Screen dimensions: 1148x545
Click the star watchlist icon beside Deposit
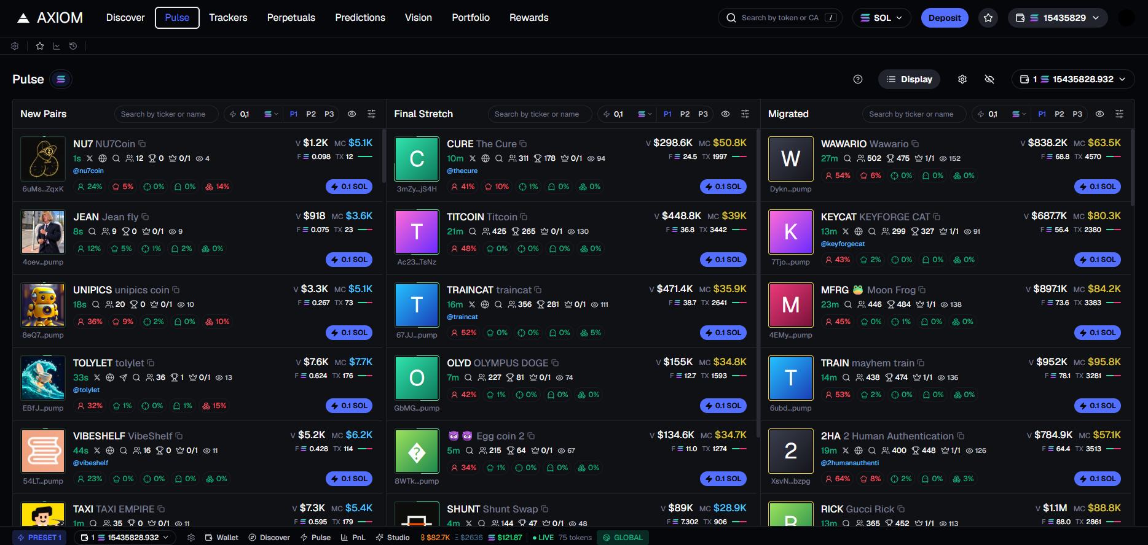(x=988, y=18)
